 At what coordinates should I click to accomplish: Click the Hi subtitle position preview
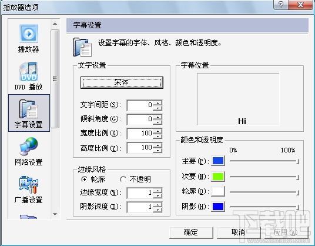(242, 121)
